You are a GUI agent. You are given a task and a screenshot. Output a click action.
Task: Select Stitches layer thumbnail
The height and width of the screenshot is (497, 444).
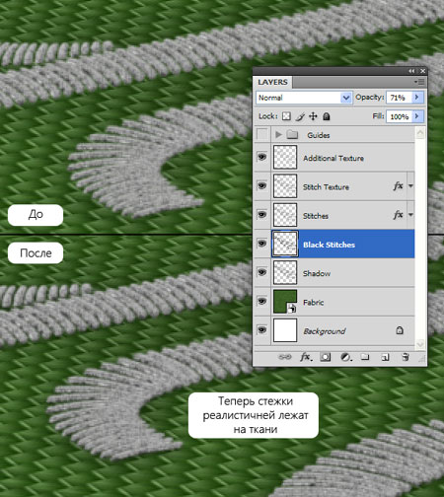coord(285,215)
